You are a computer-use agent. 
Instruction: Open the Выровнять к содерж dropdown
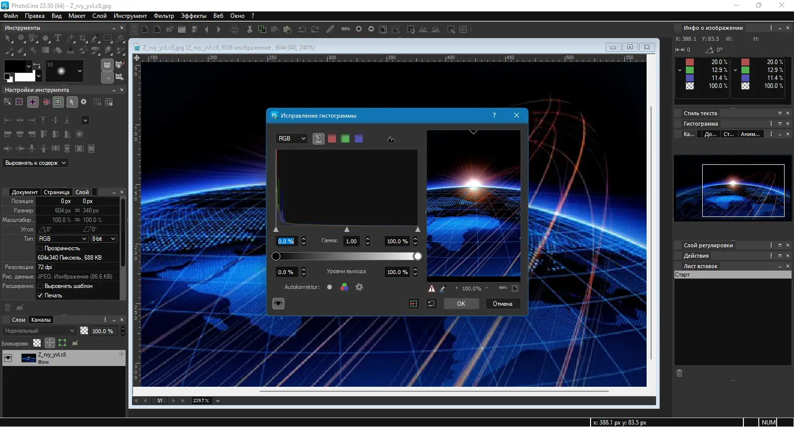click(36, 163)
